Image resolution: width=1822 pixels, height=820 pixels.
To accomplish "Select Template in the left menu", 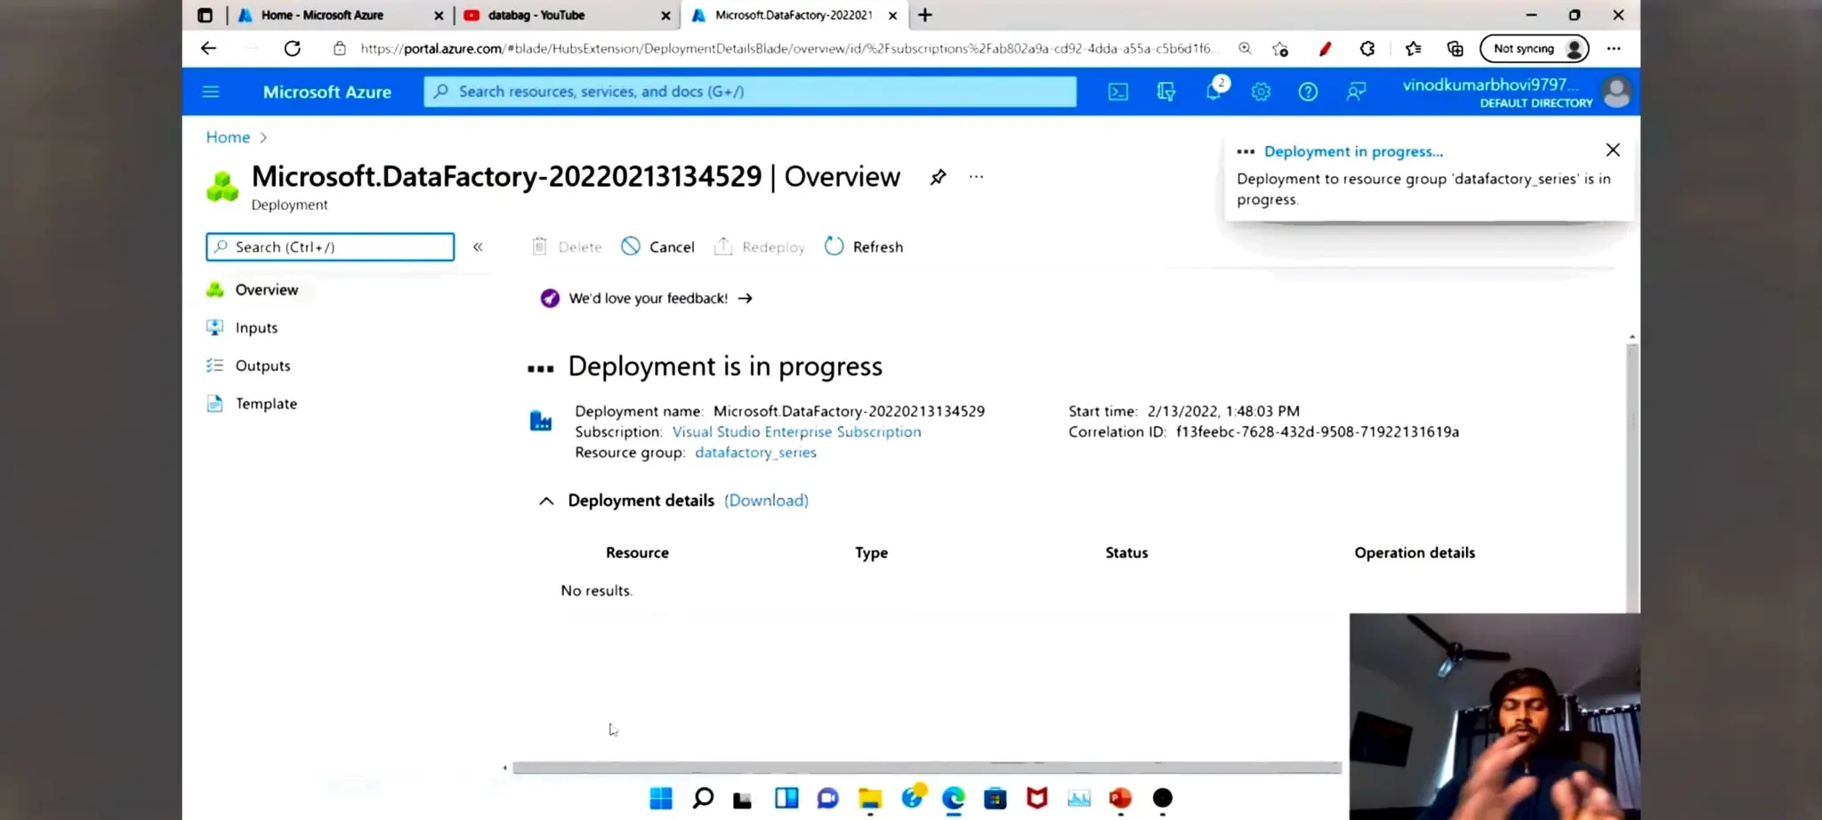I will (266, 404).
